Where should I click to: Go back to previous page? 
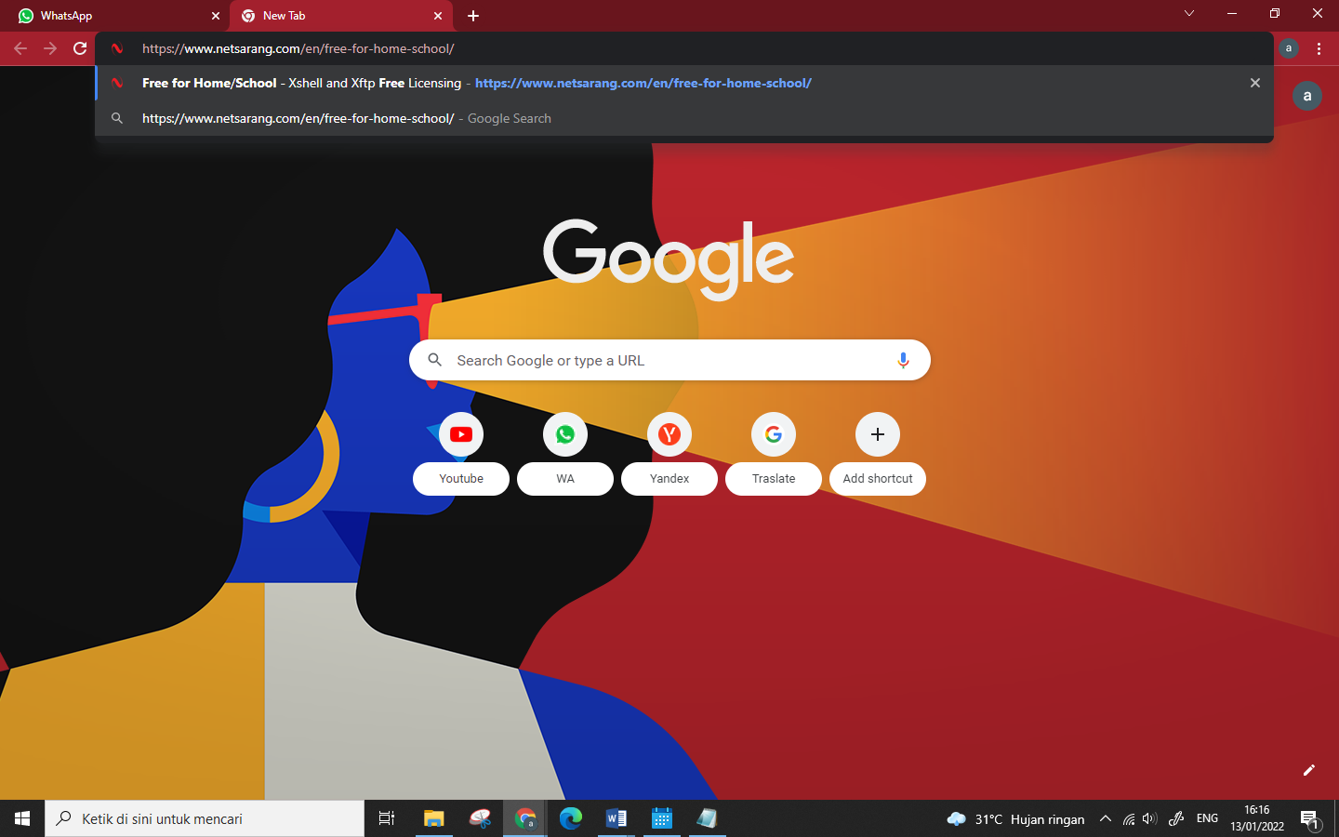click(20, 48)
